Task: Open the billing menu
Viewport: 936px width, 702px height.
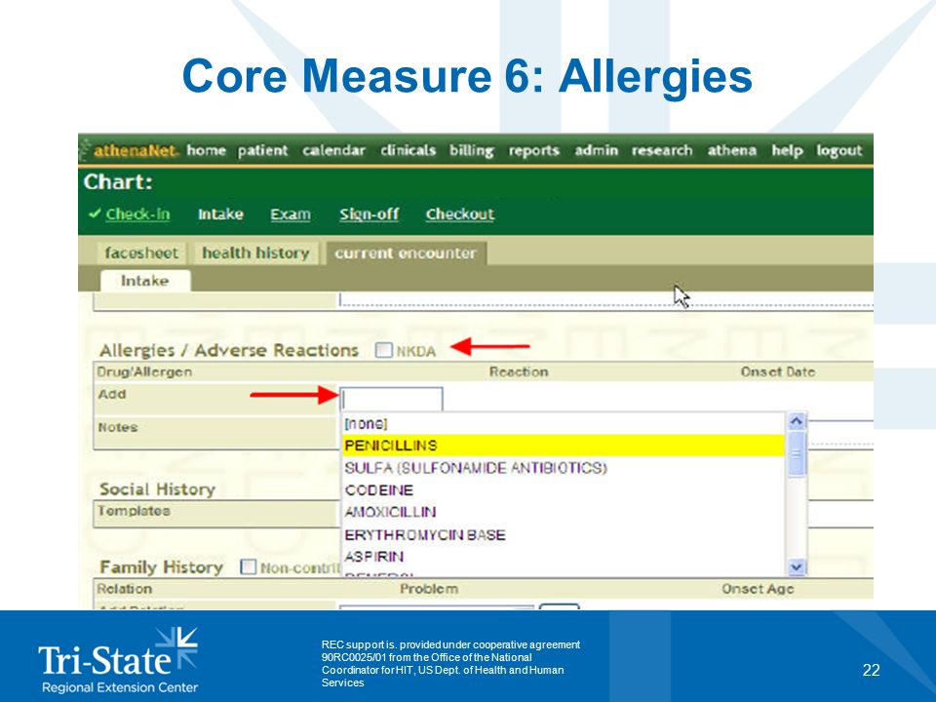Action: (x=472, y=151)
